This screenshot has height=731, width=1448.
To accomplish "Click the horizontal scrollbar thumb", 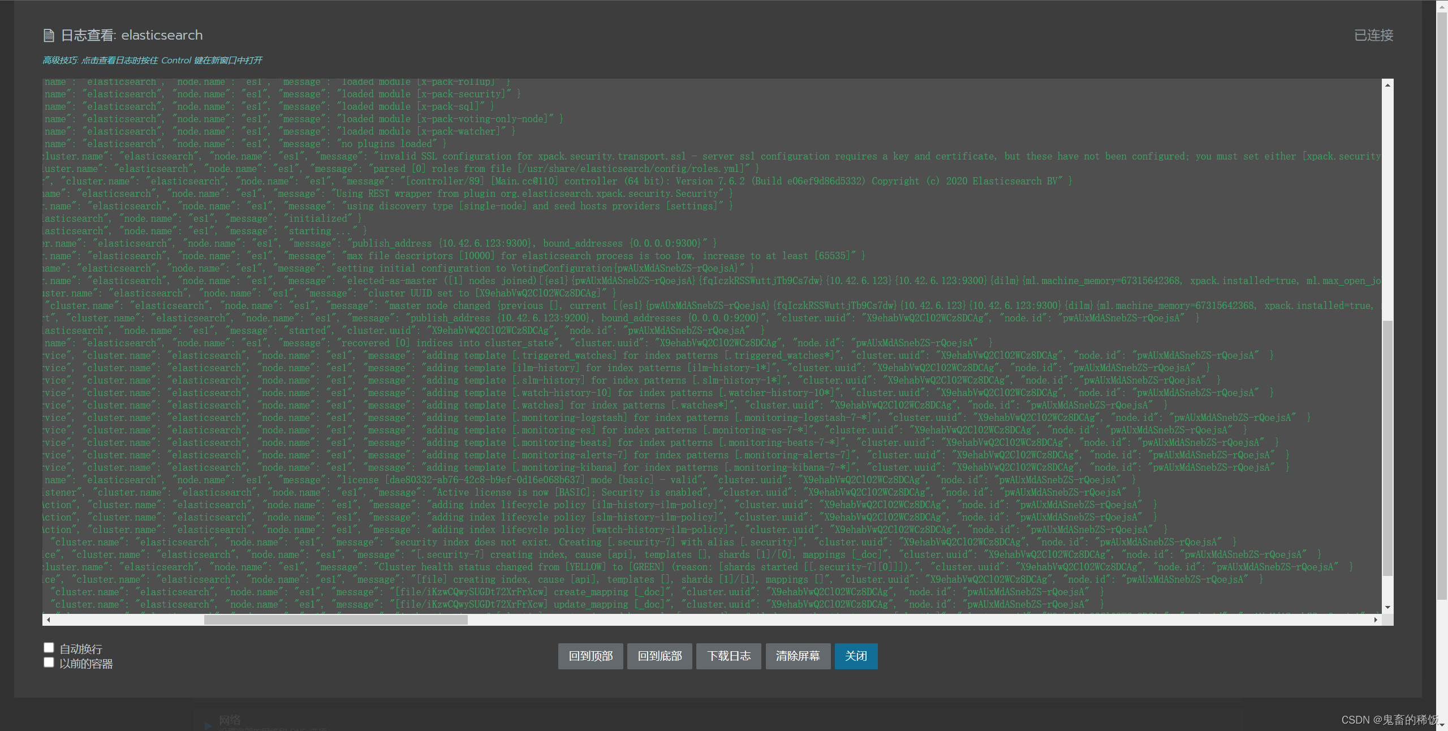I will pos(336,620).
